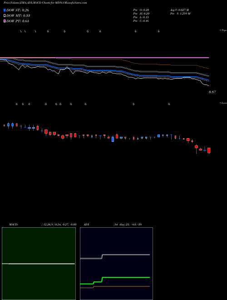Click the blue DOW ST legend swatch
The image size is (227, 300).
5,10
